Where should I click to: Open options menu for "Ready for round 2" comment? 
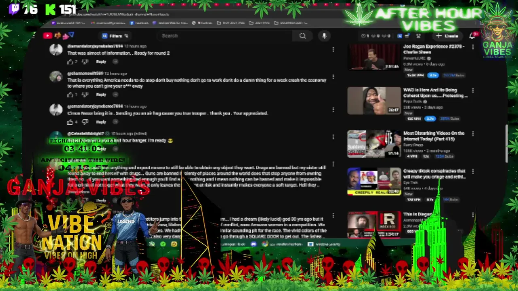(333, 49)
